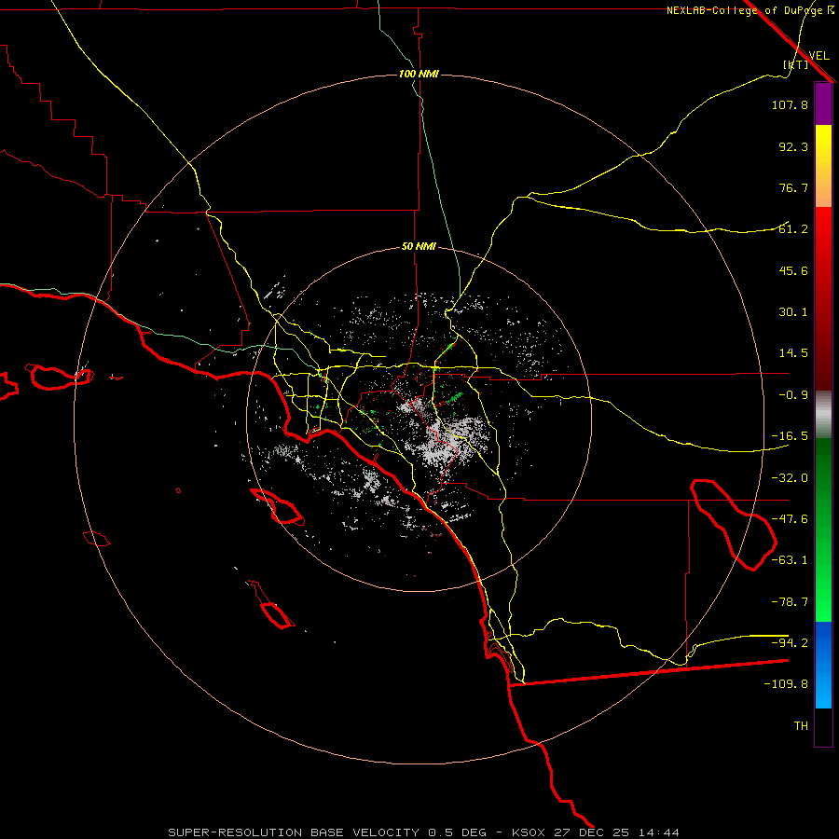Pick the green segment of the color bar

click(823, 530)
